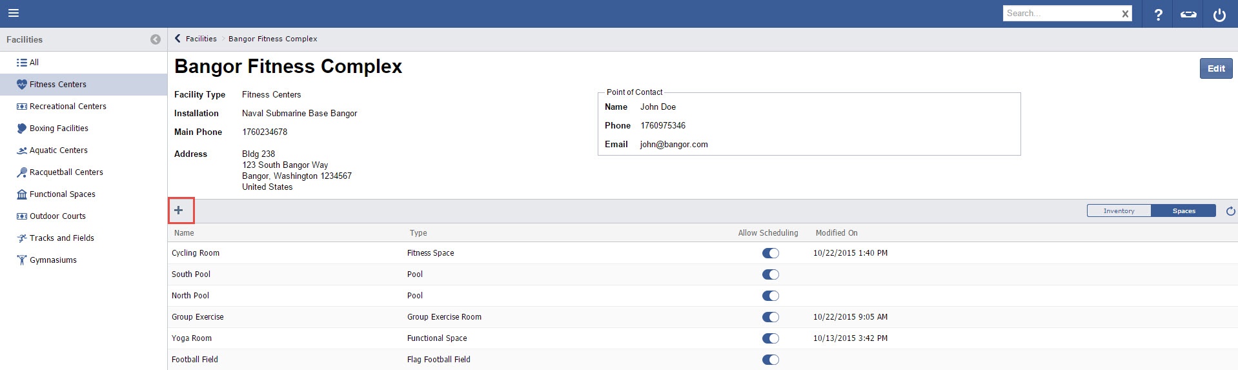The height and width of the screenshot is (370, 1238).
Task: Clear the search box with X
Action: click(x=1125, y=14)
